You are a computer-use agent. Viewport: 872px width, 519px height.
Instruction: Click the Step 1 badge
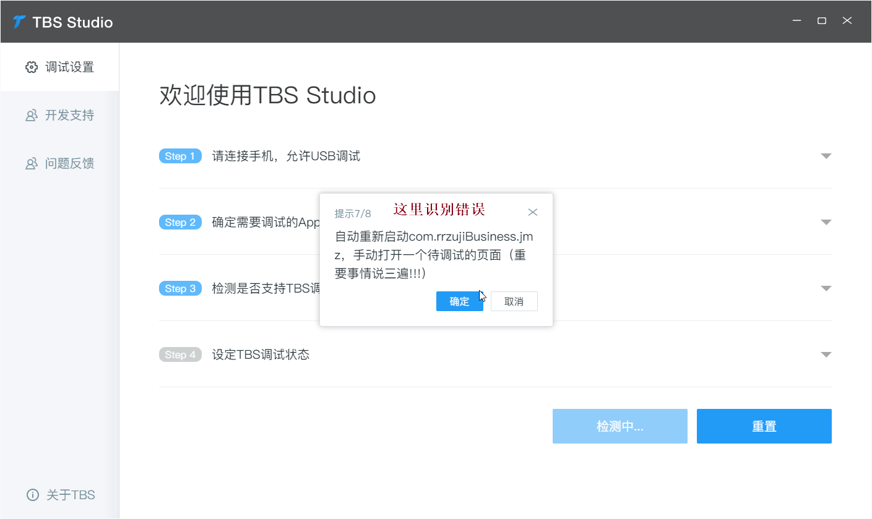click(x=180, y=156)
